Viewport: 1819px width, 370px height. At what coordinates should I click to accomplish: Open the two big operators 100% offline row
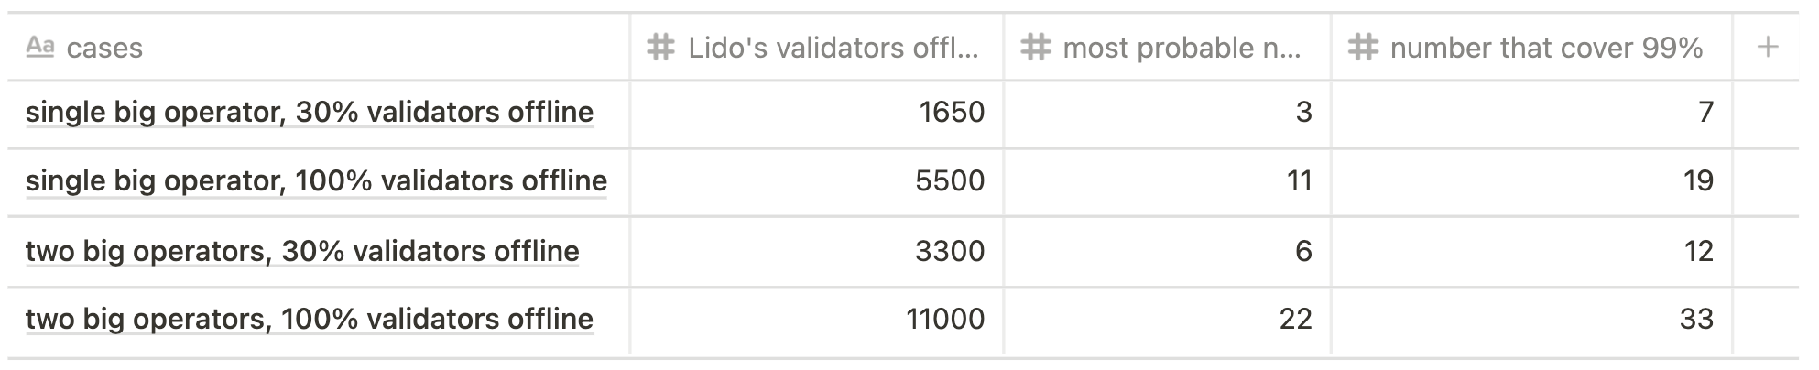point(310,320)
